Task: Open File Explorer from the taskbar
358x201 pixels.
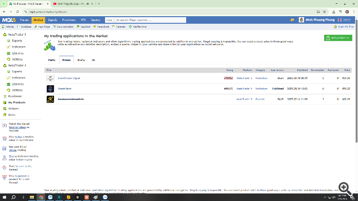Action: [32, 197]
